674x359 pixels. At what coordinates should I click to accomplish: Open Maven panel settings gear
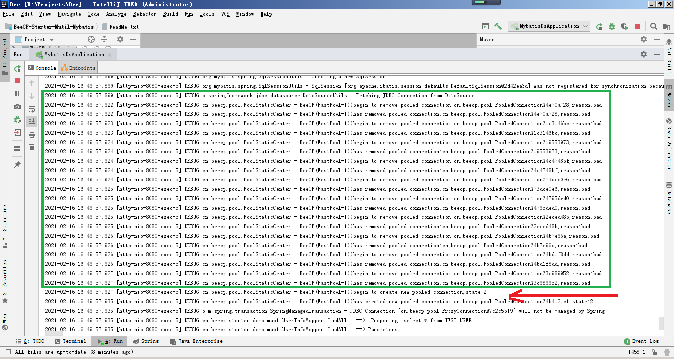coord(644,39)
